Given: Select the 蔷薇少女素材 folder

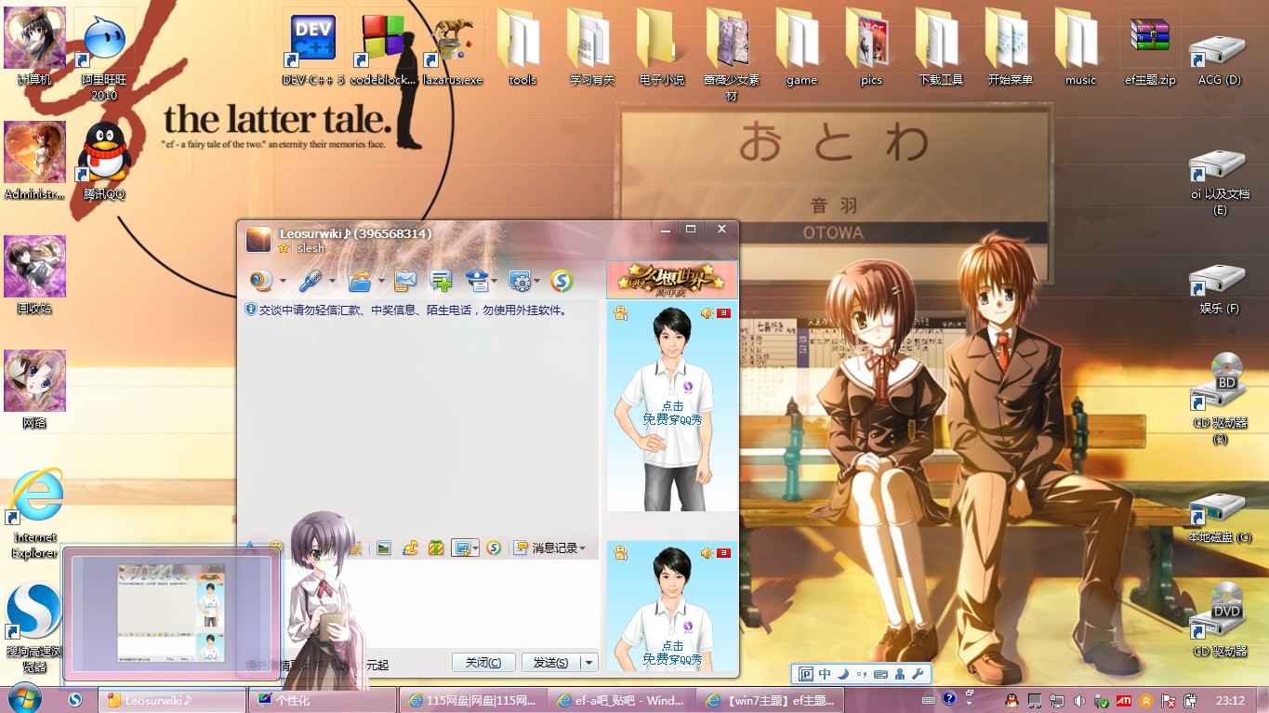Looking at the screenshot, I should pyautogui.click(x=732, y=55).
